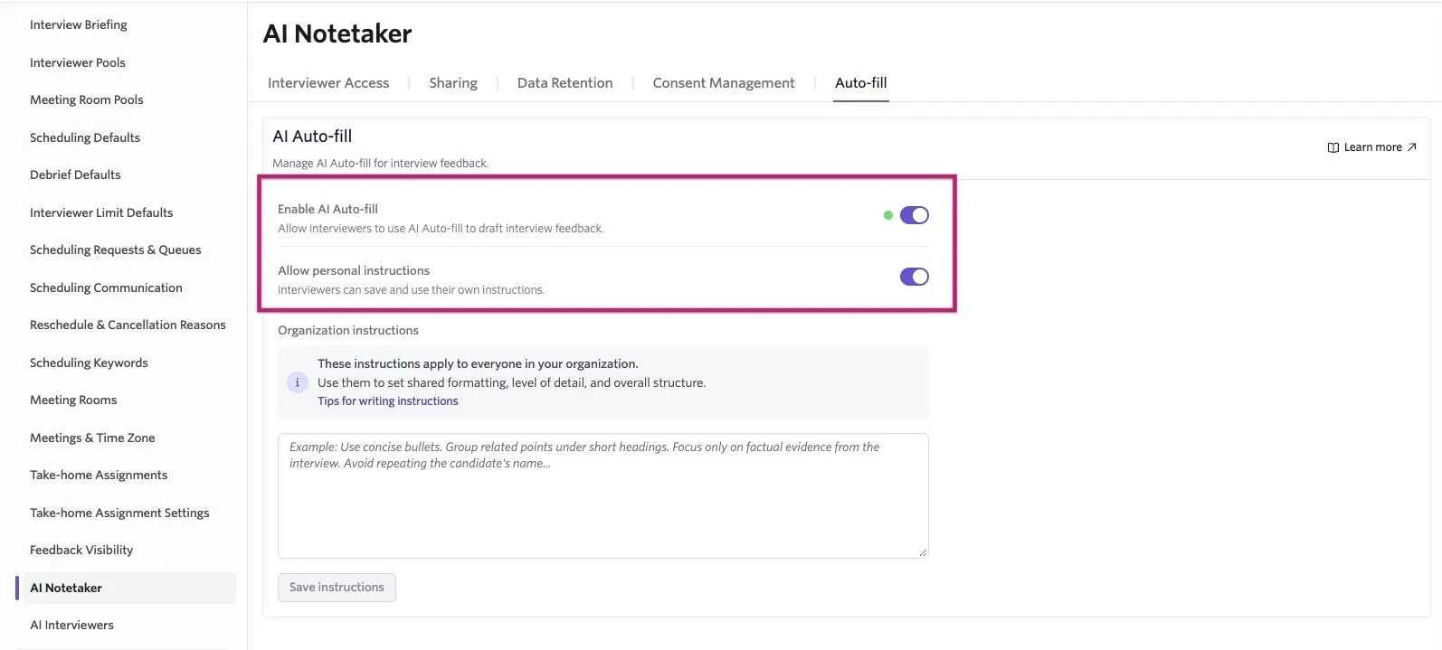Select Feedback Visibility in sidebar
The width and height of the screenshot is (1442, 650).
pyautogui.click(x=81, y=550)
